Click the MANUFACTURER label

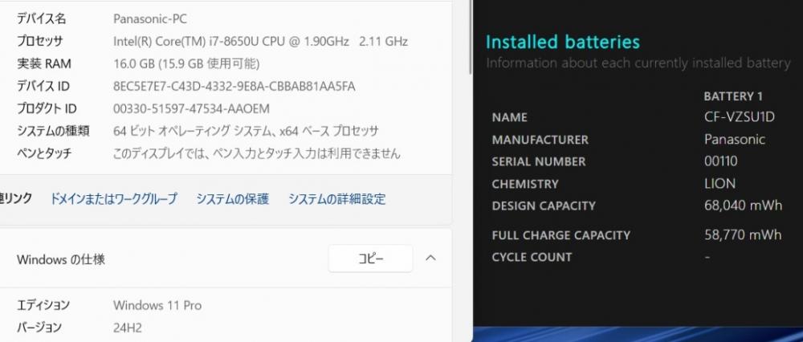tap(540, 140)
